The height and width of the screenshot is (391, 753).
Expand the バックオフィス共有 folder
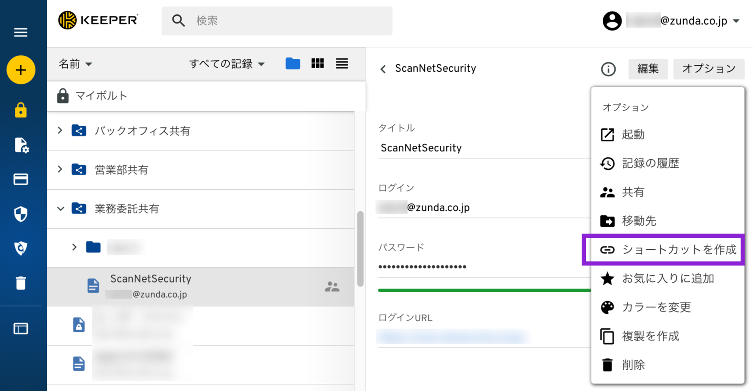[60, 130]
